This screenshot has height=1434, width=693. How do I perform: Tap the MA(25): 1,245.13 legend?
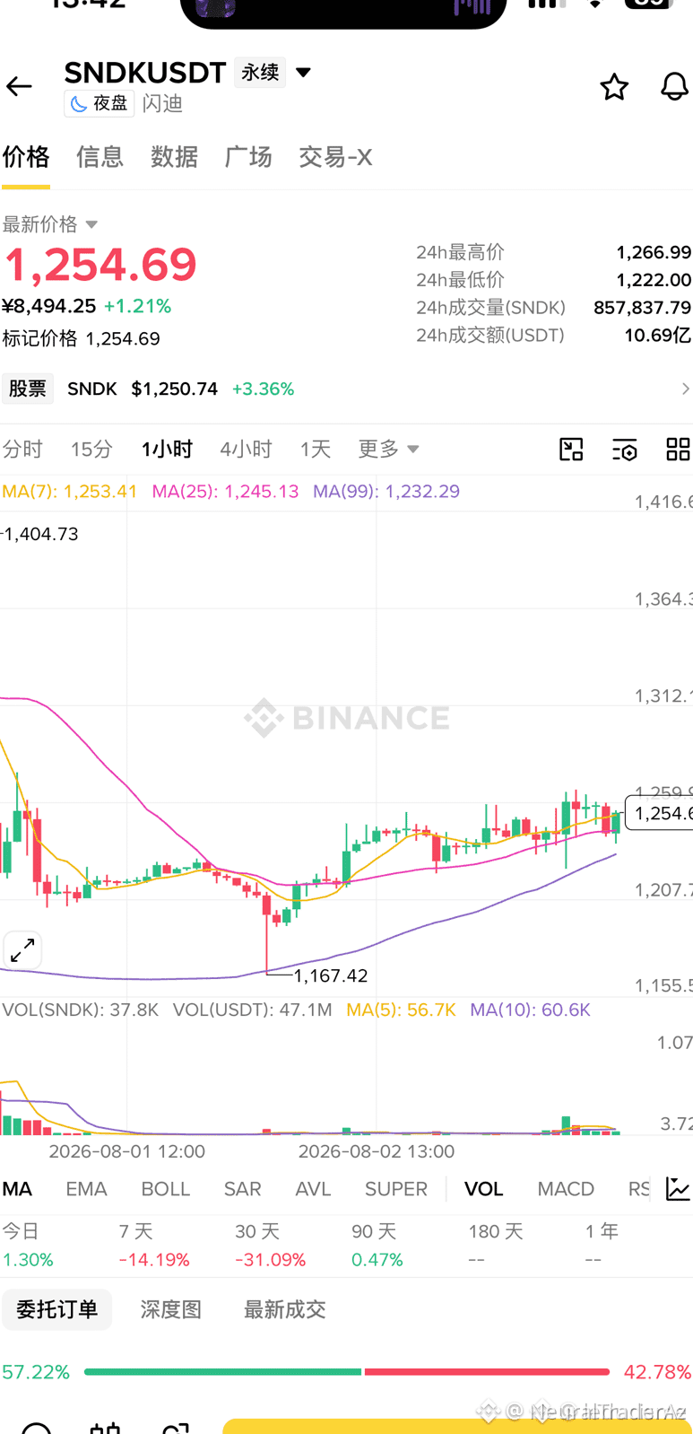point(225,491)
